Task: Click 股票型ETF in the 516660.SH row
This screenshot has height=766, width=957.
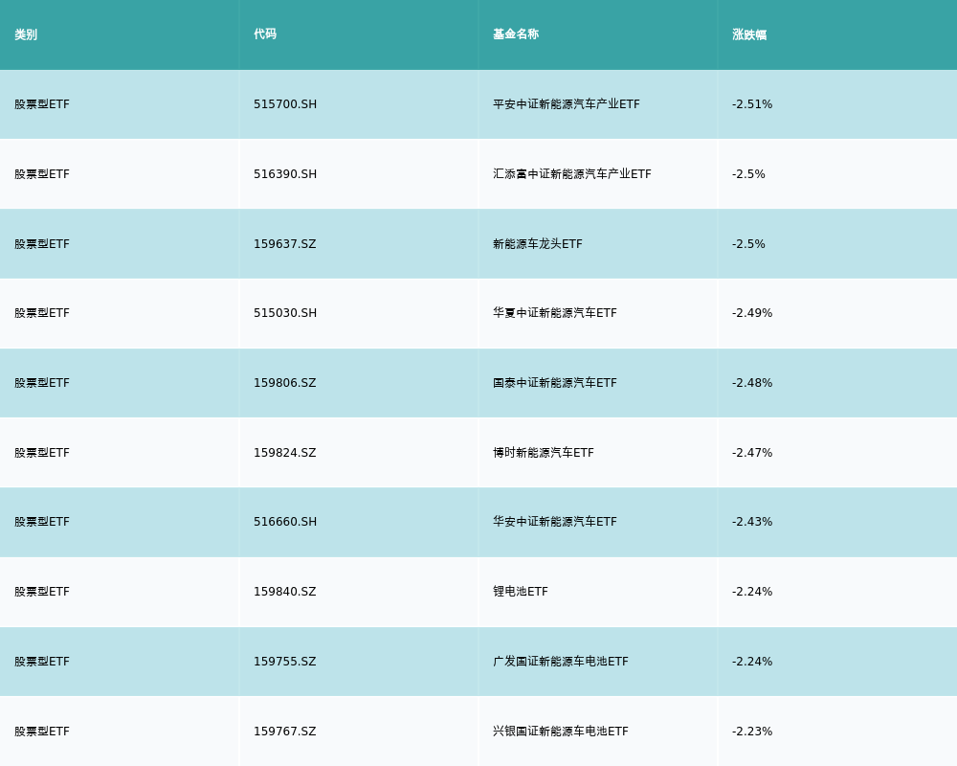Action: click(42, 522)
